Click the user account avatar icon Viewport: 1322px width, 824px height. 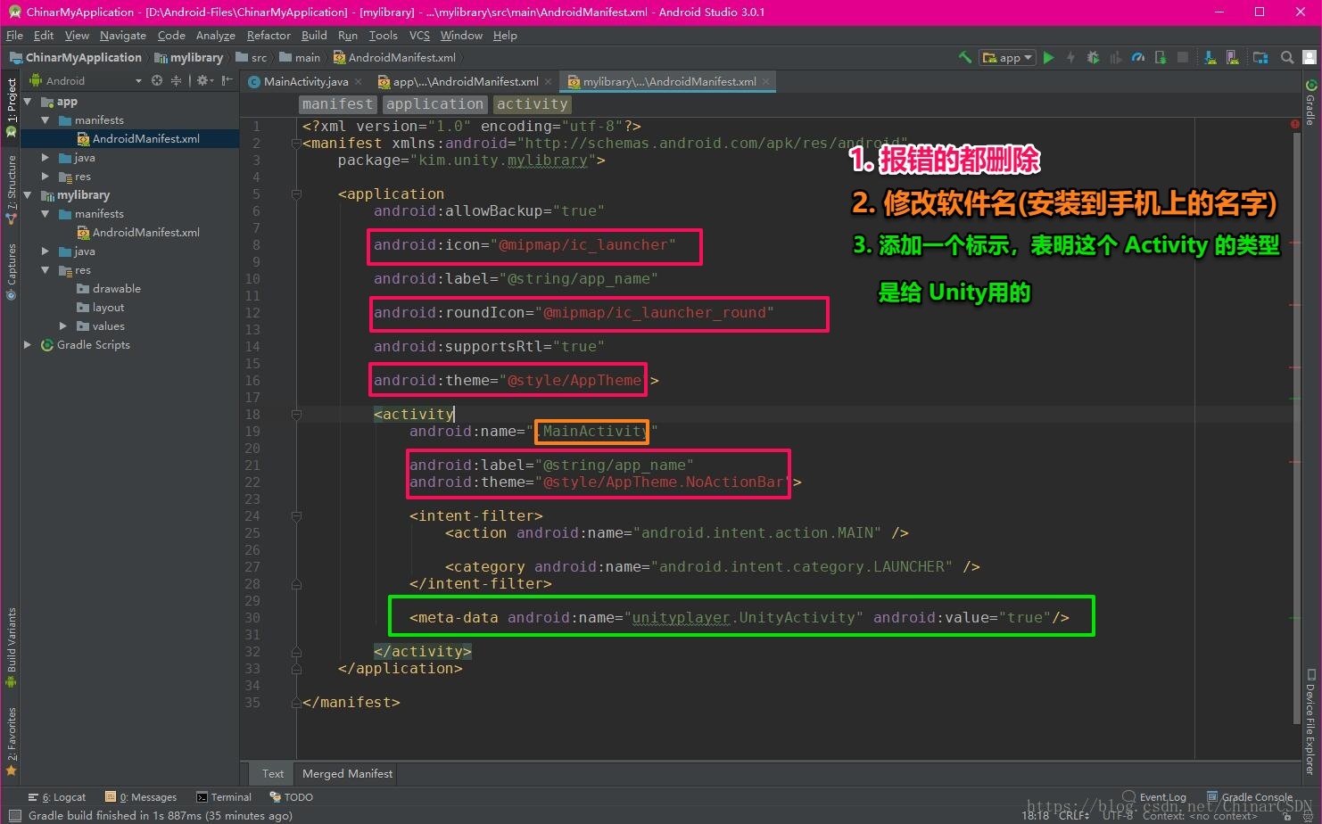pos(1310,57)
